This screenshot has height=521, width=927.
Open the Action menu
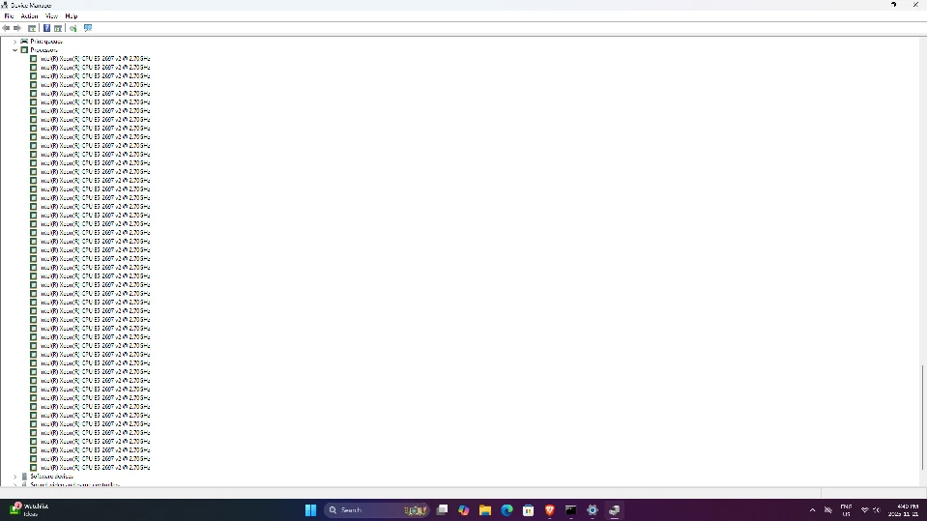point(30,16)
